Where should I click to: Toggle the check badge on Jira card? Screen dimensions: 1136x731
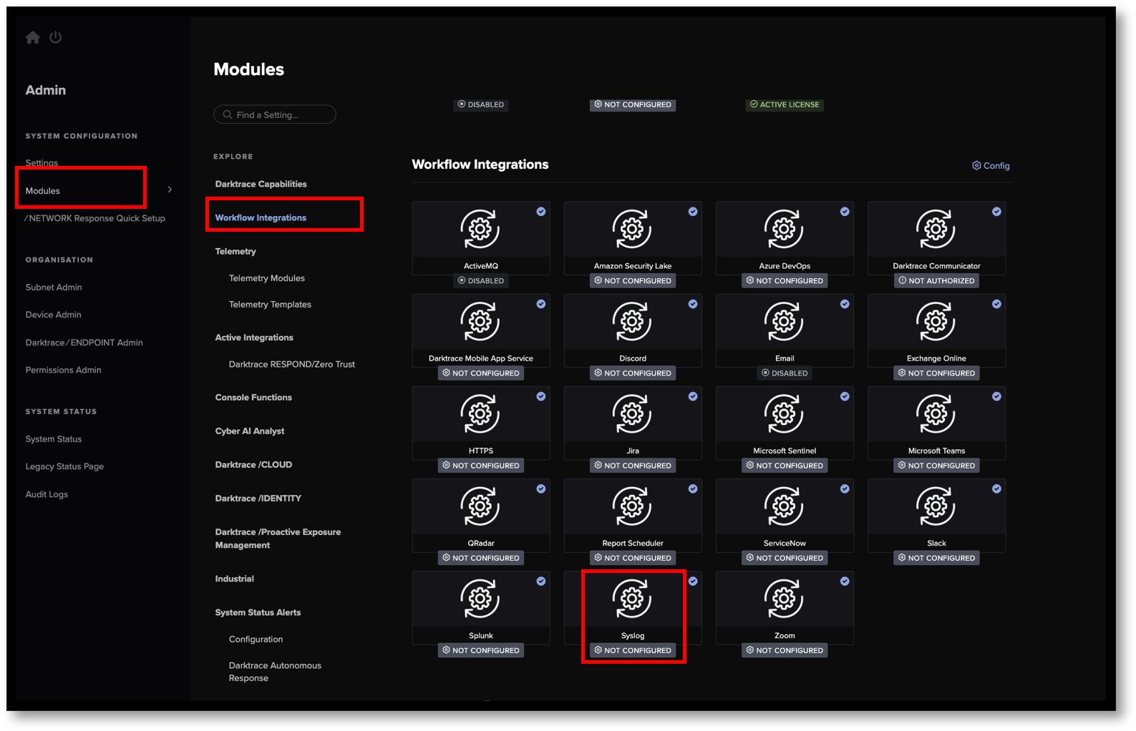tap(693, 396)
